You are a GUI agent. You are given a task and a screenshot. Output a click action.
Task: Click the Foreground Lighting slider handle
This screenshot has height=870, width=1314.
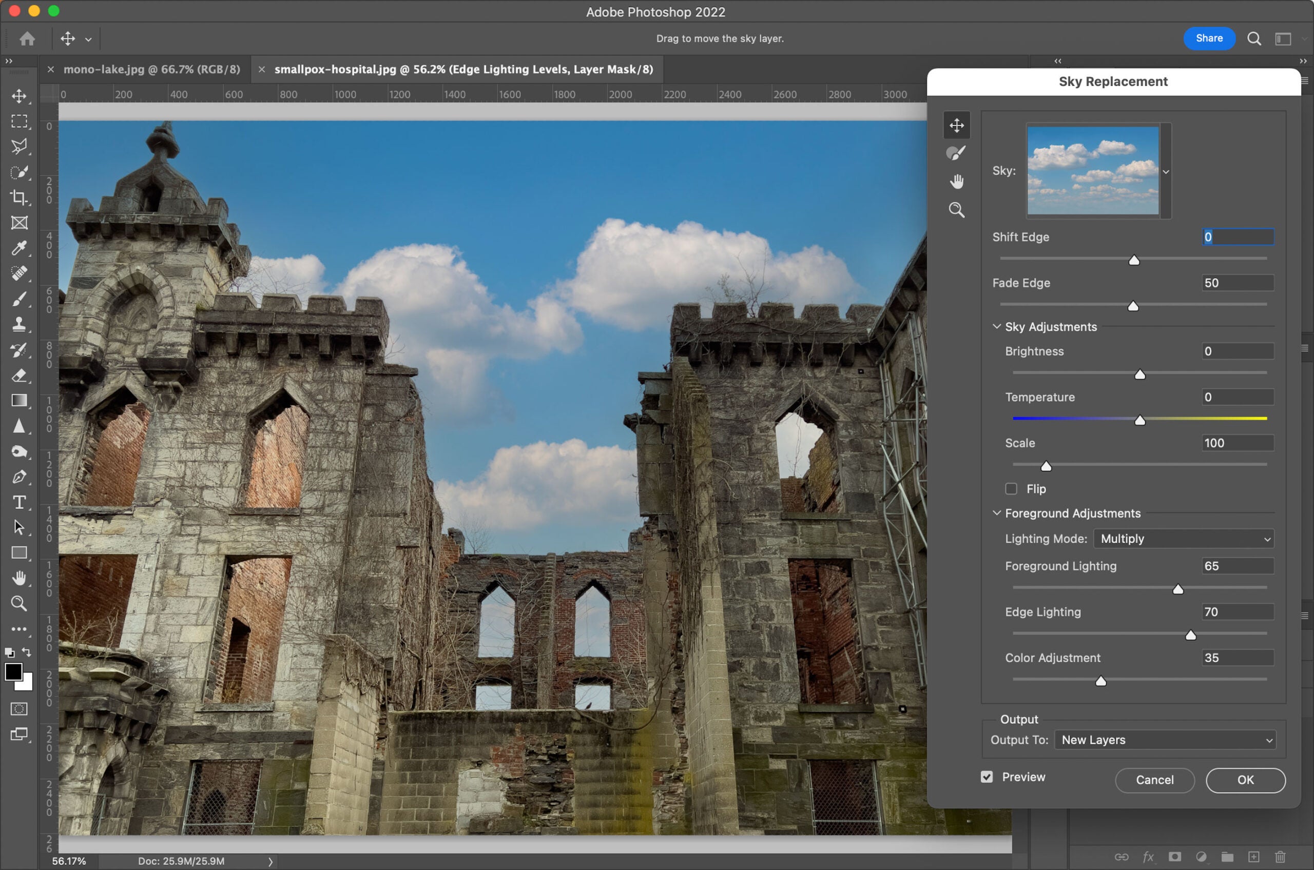(x=1177, y=589)
